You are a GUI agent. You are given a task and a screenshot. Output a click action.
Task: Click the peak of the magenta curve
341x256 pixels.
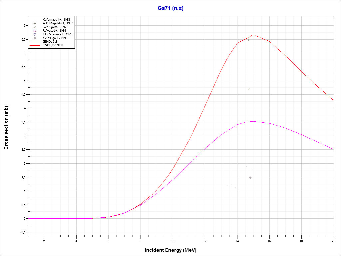(x=253, y=121)
